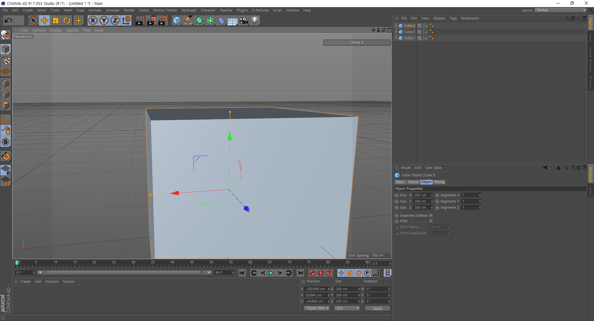Click the Move button in viewport
Viewport: 594px width, 321px height.
pyautogui.click(x=357, y=42)
